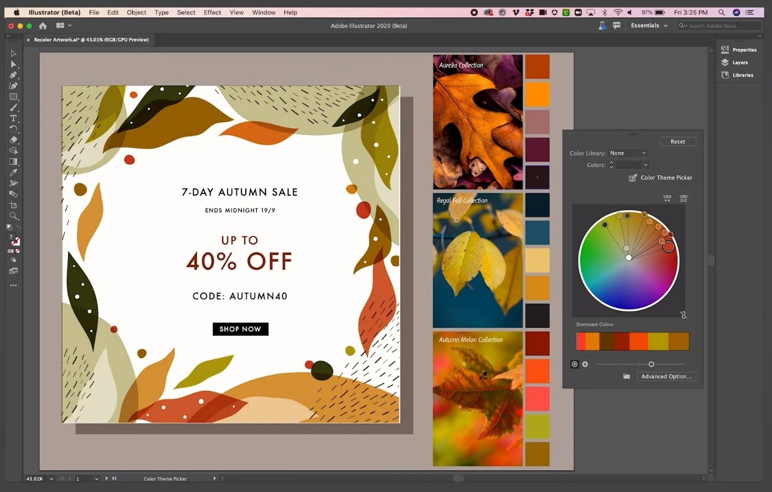Select the Gradient tool
This screenshot has width=772, height=492.
(13, 162)
